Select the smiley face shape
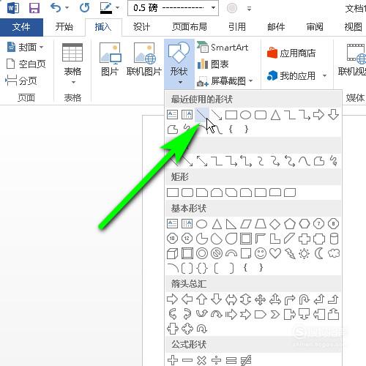The width and height of the screenshot is (366, 366). (x=261, y=253)
